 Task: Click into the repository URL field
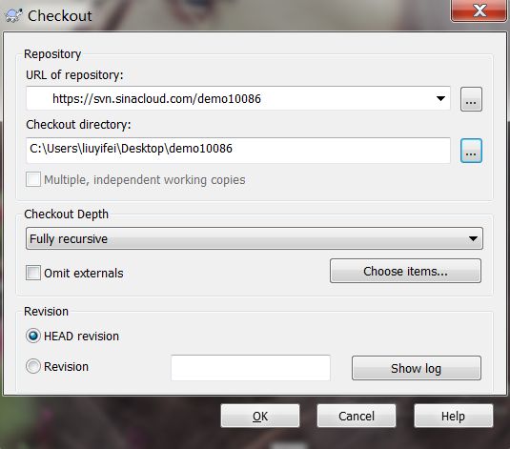click(238, 98)
